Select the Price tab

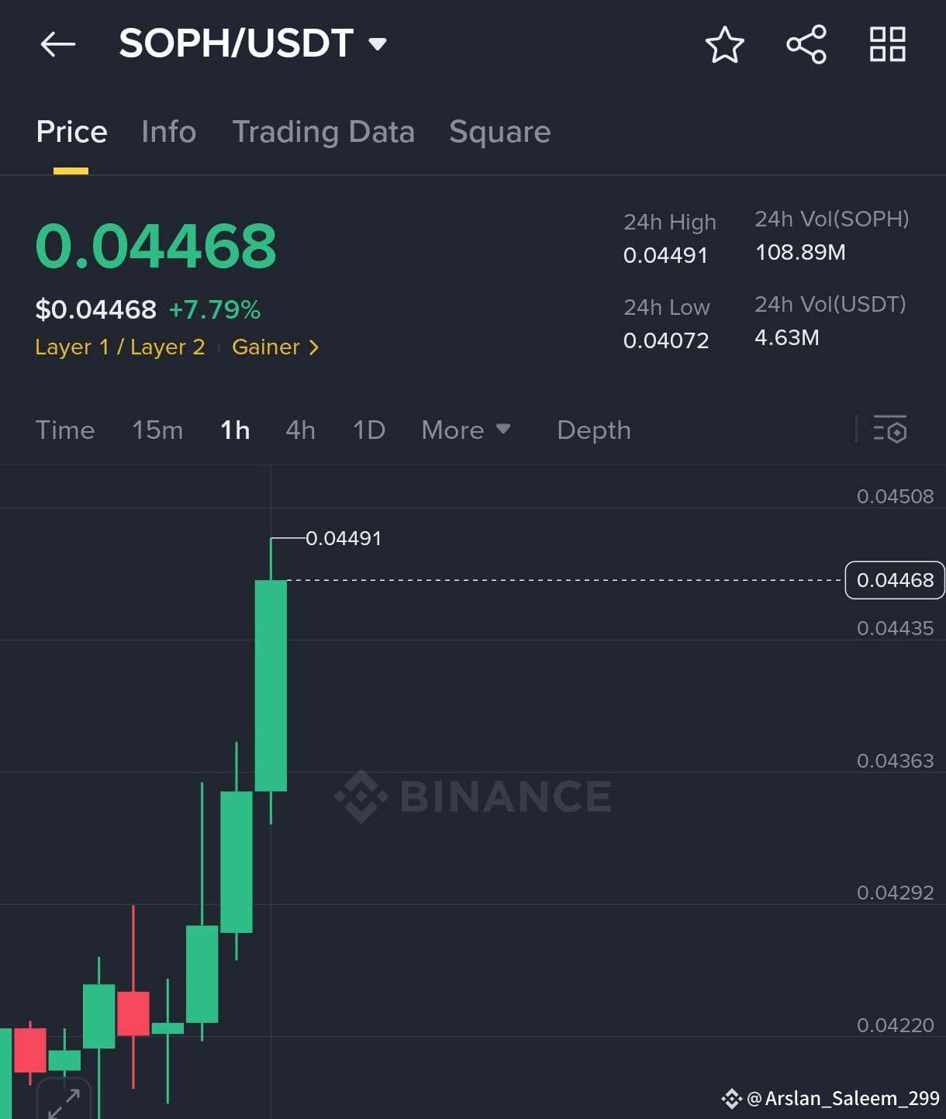point(71,132)
